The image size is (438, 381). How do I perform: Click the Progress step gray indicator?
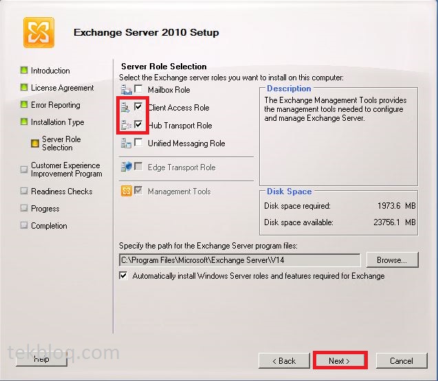pyautogui.click(x=24, y=208)
